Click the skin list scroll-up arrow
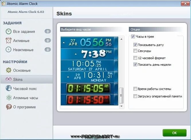Image resolution: width=191 pixels, height=140 pixels. point(121,39)
